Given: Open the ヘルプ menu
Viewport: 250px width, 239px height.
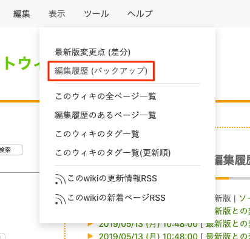Looking at the screenshot, I should pyautogui.click(x=140, y=14).
